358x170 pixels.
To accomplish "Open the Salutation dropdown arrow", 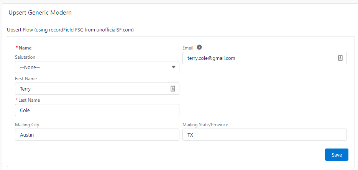I will (x=174, y=67).
